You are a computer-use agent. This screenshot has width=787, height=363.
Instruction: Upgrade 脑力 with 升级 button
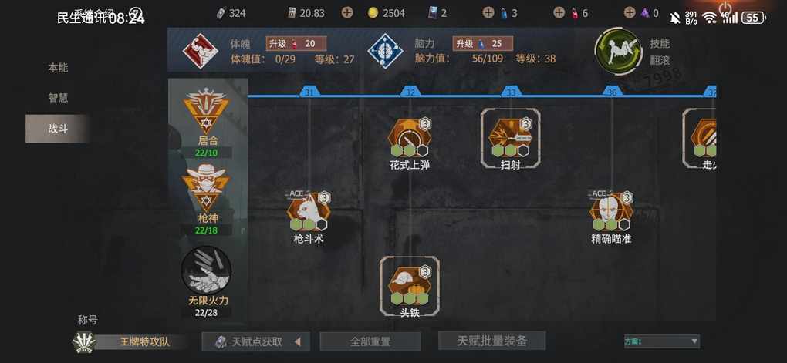pyautogui.click(x=483, y=44)
